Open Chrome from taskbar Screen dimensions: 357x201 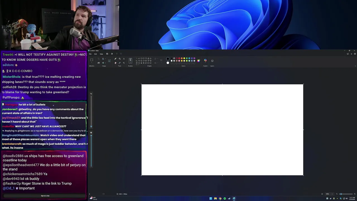(x=220, y=198)
